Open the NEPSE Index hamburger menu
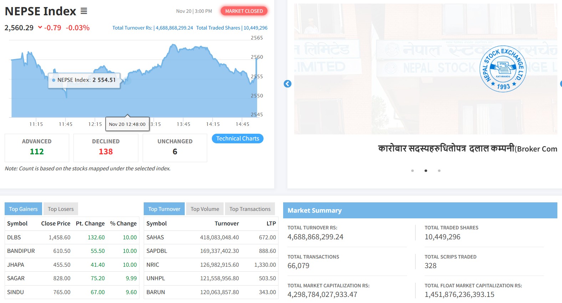This screenshot has height=303, width=562. pos(84,11)
